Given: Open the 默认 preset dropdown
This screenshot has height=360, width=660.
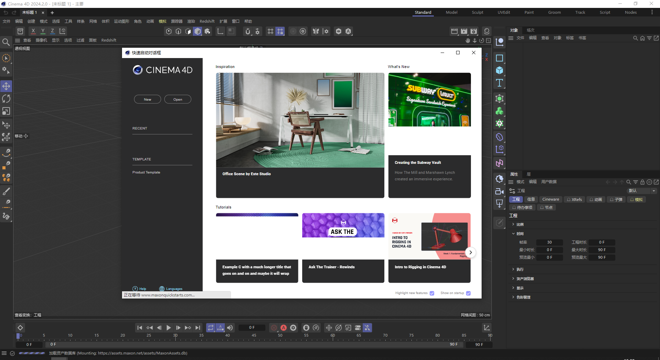Looking at the screenshot, I should point(642,191).
